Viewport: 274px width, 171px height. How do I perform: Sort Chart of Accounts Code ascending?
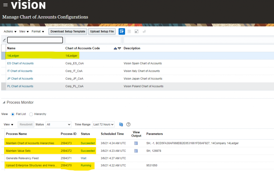(115, 48)
